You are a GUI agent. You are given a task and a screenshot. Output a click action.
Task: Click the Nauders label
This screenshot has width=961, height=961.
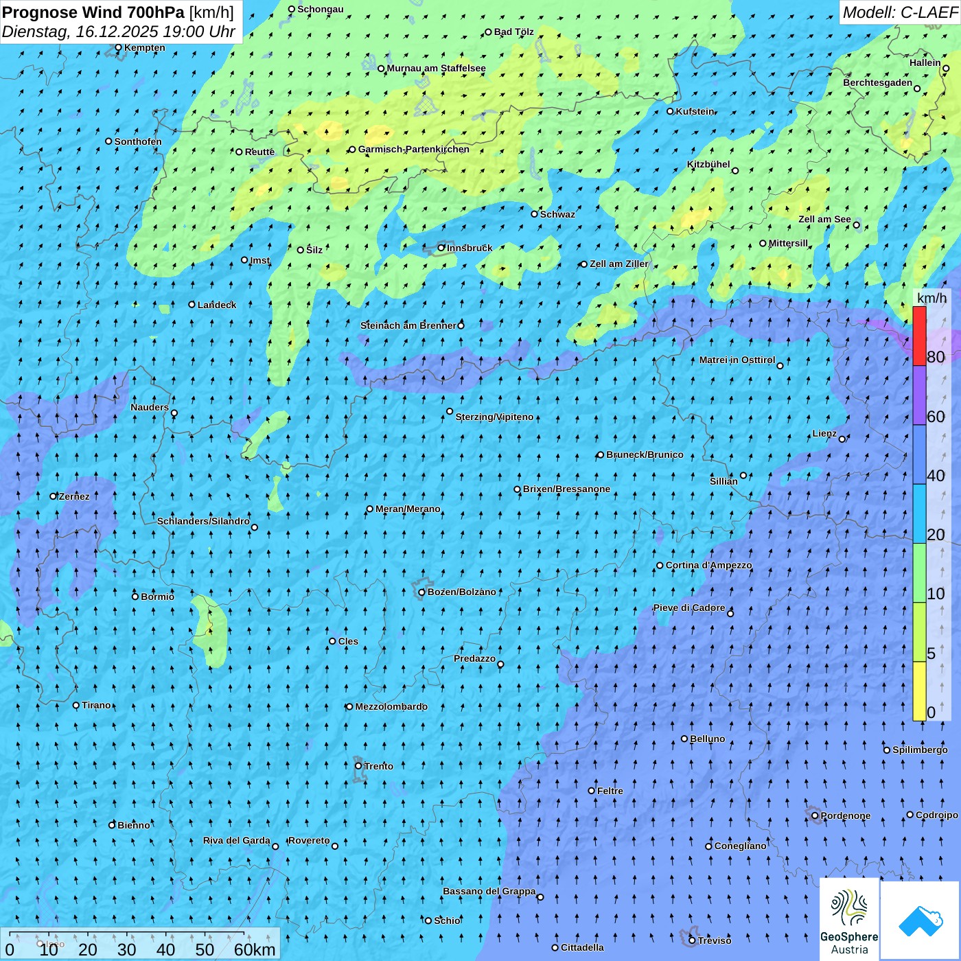tap(150, 407)
